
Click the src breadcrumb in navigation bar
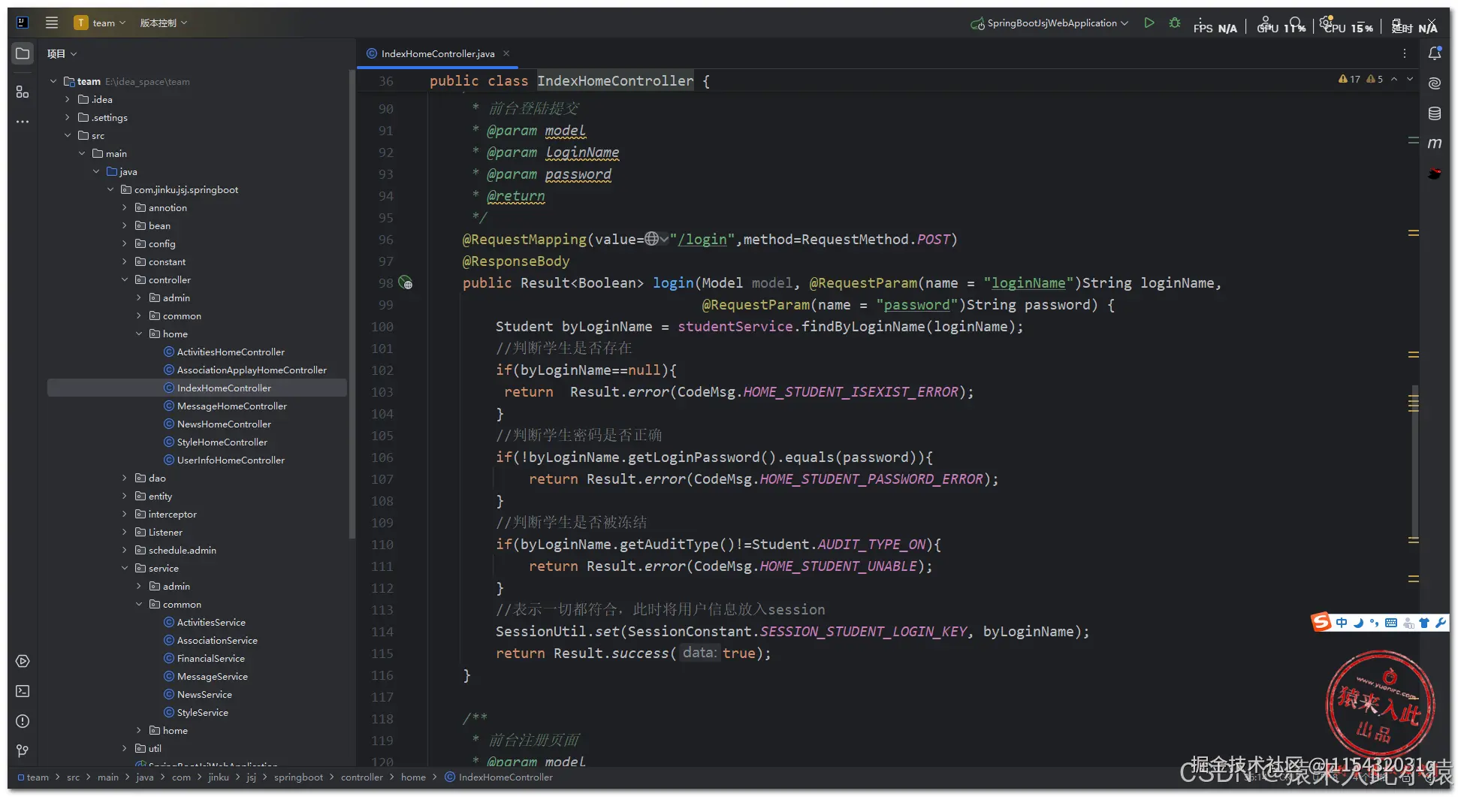click(x=73, y=777)
